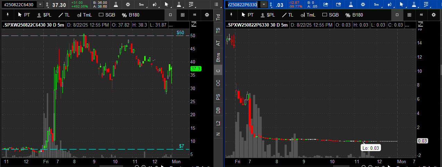This screenshot has width=442, height=167.
Task: Toggle the symbol link clip on left chart
Action: pyautogui.click(x=47, y=4)
